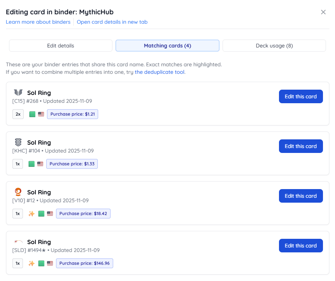Click the US flag icon on KHC card
Viewport: 335px width, 281px height.
coord(40,164)
